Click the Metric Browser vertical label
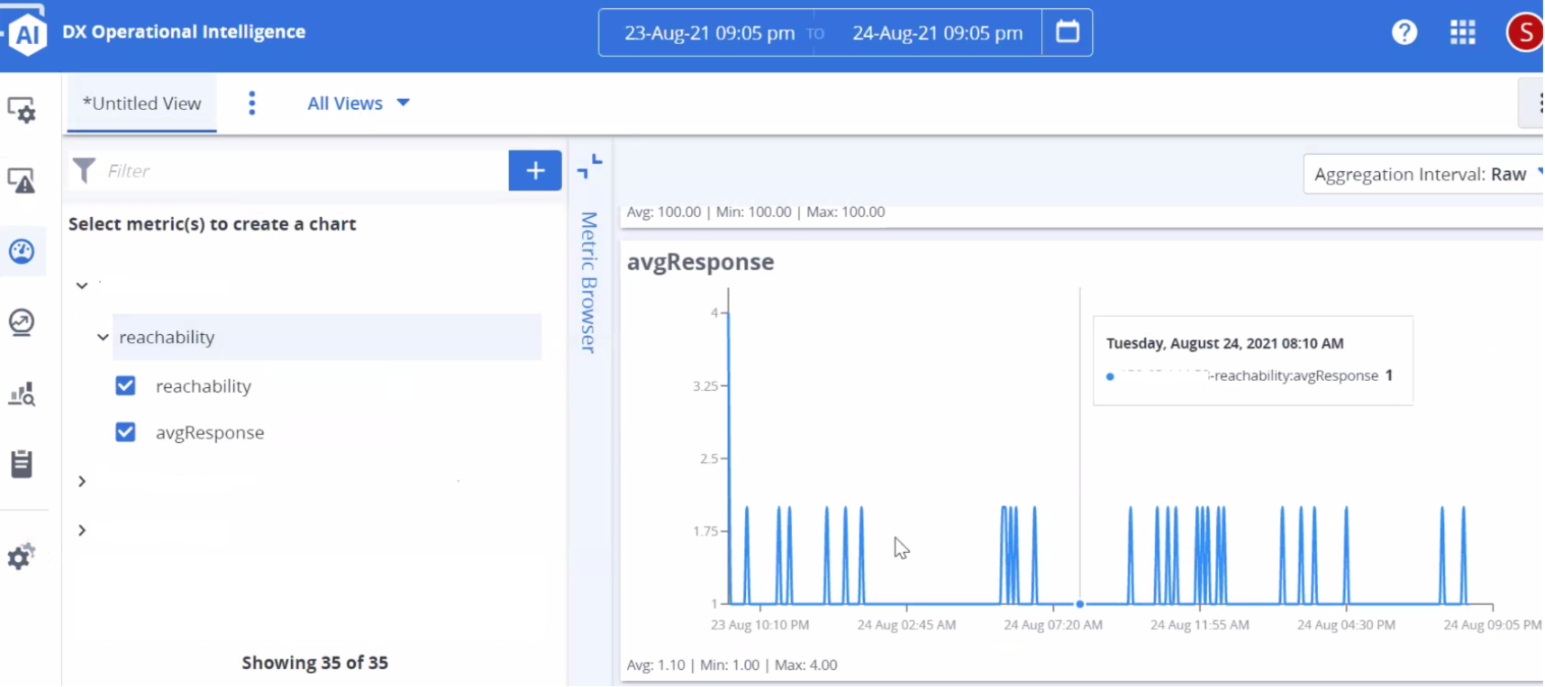Screen dimensions: 1545x687 click(589, 282)
